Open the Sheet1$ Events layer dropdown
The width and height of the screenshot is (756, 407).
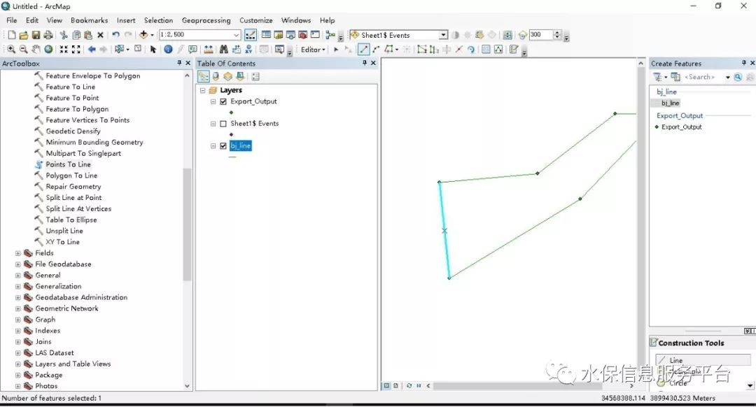(443, 35)
